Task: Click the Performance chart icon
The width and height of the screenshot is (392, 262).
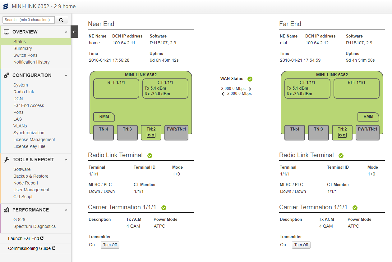Action: click(7, 210)
